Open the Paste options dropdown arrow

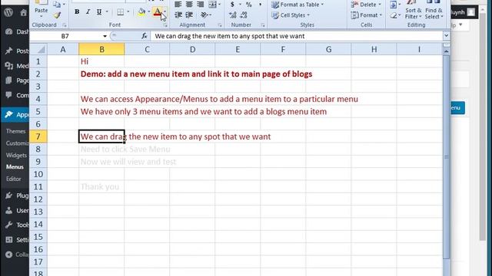click(41, 16)
